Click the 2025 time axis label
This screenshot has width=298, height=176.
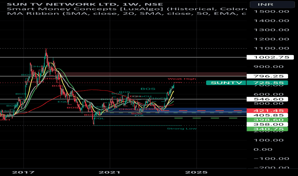click(x=196, y=172)
